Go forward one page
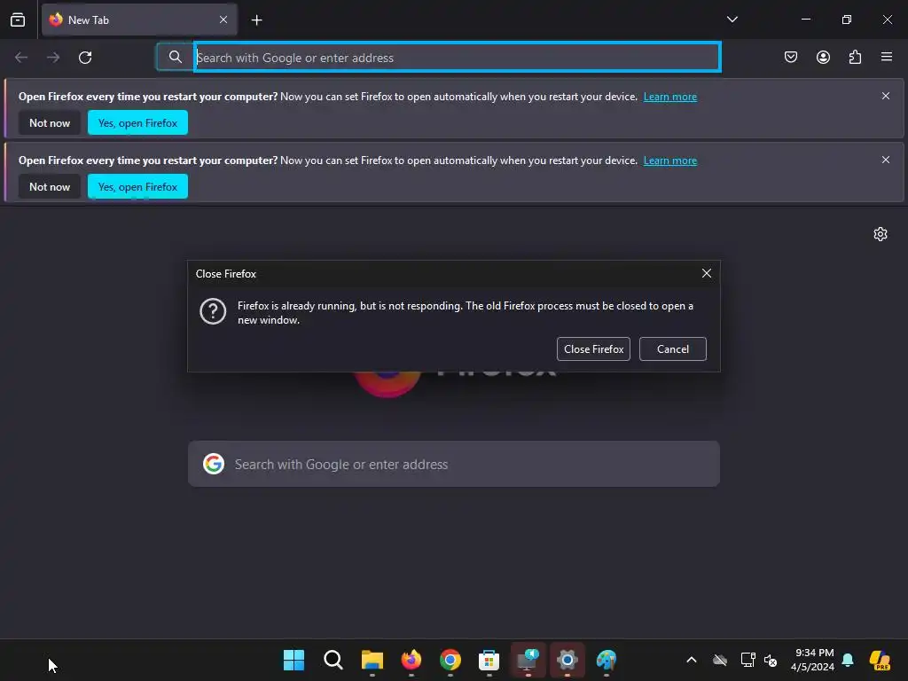908x681 pixels. [x=53, y=58]
